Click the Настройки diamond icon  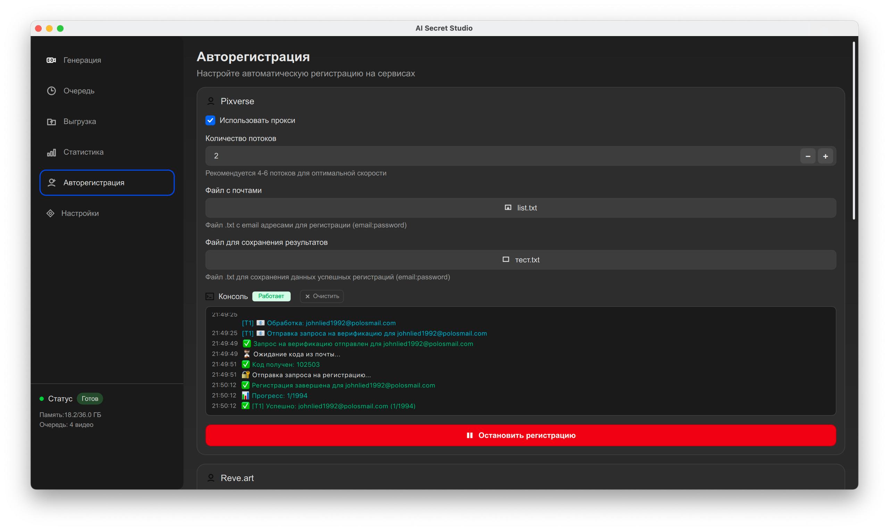click(50, 213)
